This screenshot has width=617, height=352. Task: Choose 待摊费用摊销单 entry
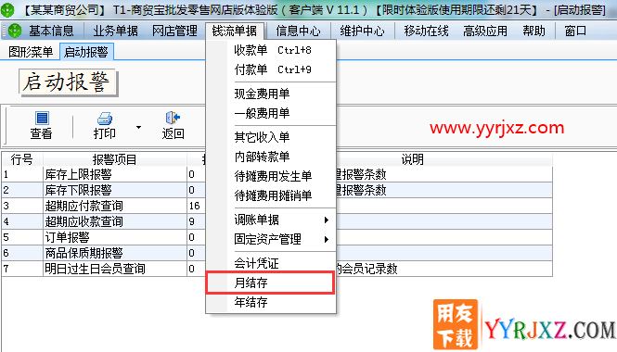coord(272,195)
